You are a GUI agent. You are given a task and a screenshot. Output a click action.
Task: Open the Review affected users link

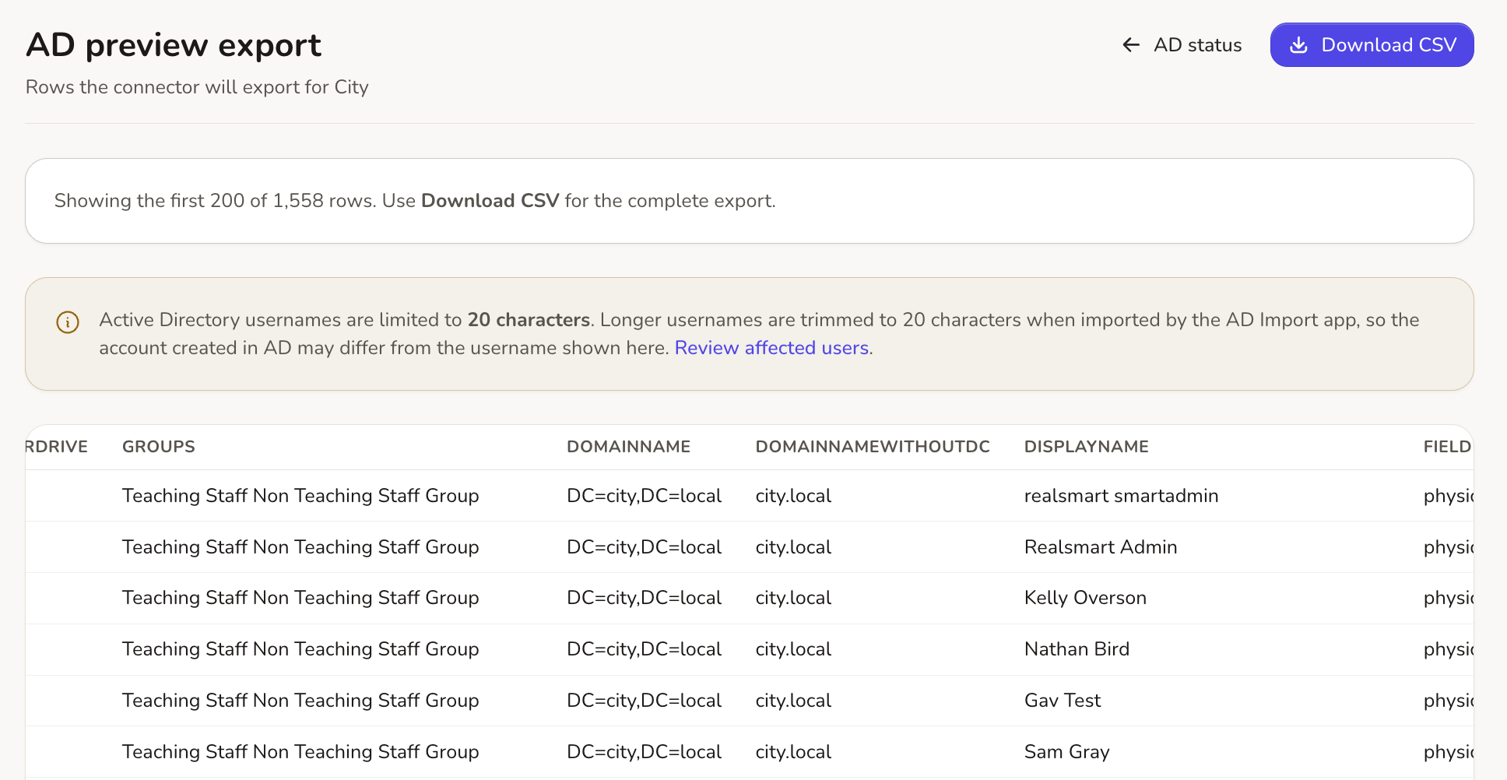pyautogui.click(x=771, y=348)
